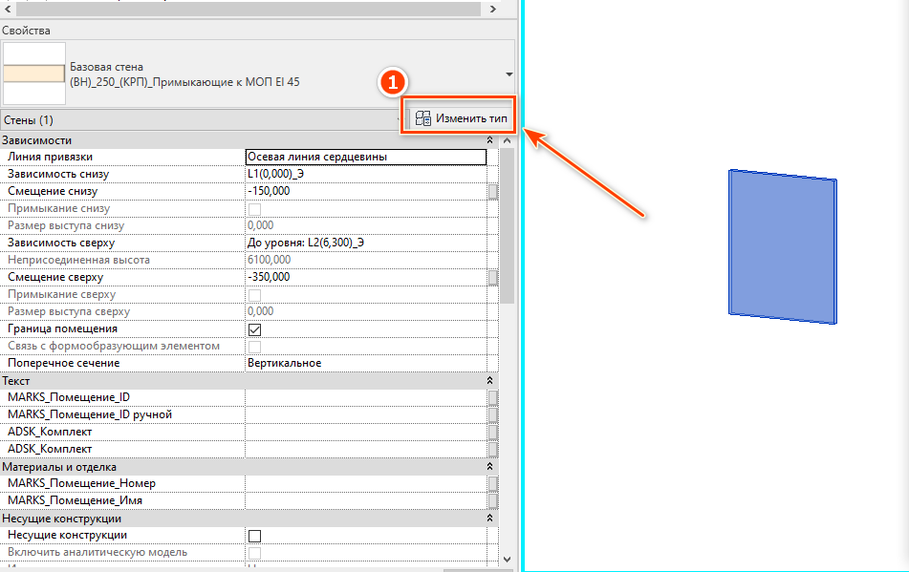The image size is (909, 572).
Task: Click the Смещение сверху value -350,000
Action: click(365, 277)
